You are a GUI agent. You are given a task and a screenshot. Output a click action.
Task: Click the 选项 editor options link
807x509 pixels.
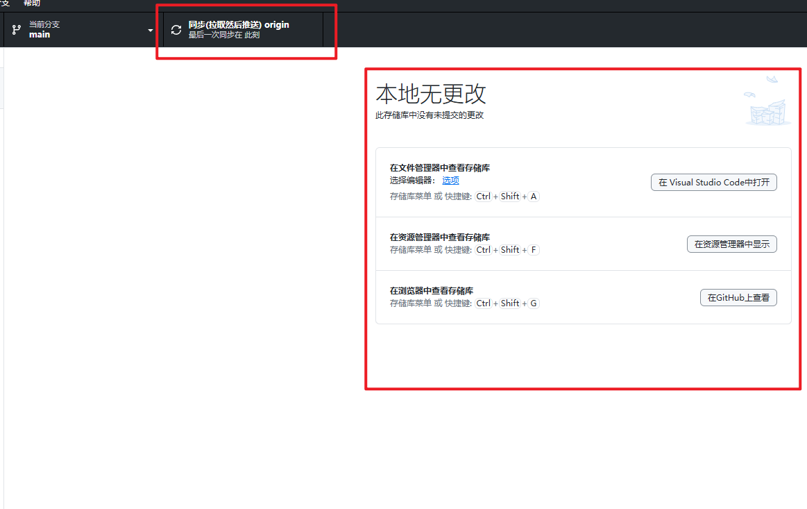pos(451,181)
